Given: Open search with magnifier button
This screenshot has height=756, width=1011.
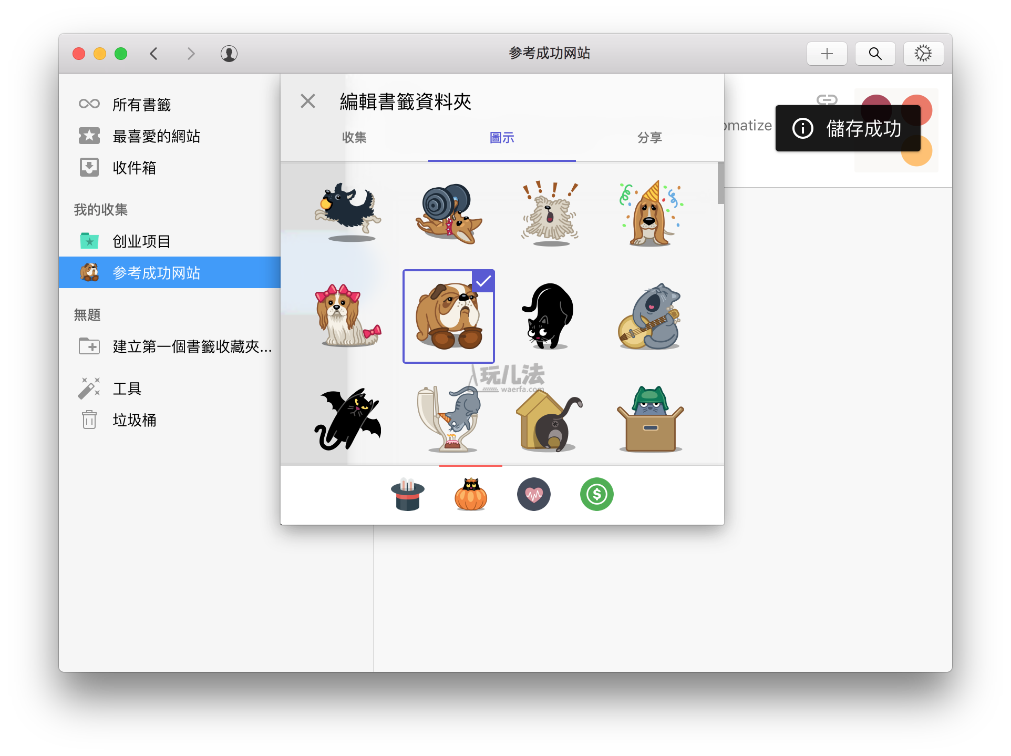Looking at the screenshot, I should pos(875,54).
